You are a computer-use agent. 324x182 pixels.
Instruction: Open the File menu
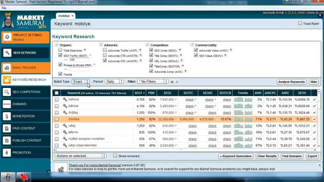[x=4, y=8]
